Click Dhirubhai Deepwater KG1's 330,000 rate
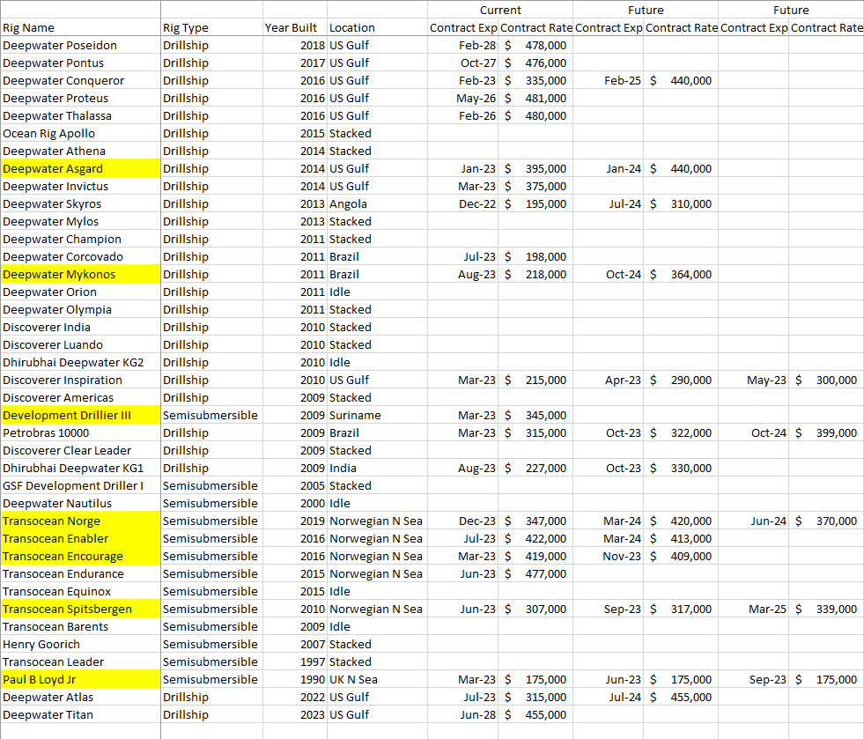The width and height of the screenshot is (864, 739). 681,469
